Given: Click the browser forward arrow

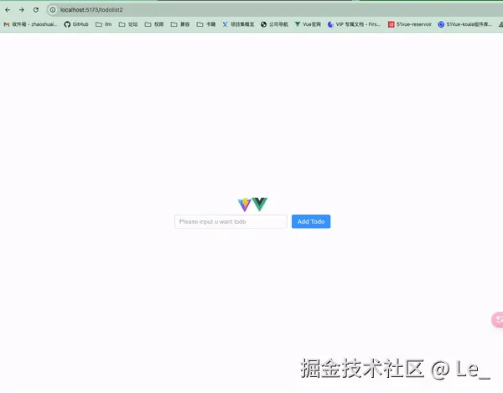Looking at the screenshot, I should tap(22, 10).
